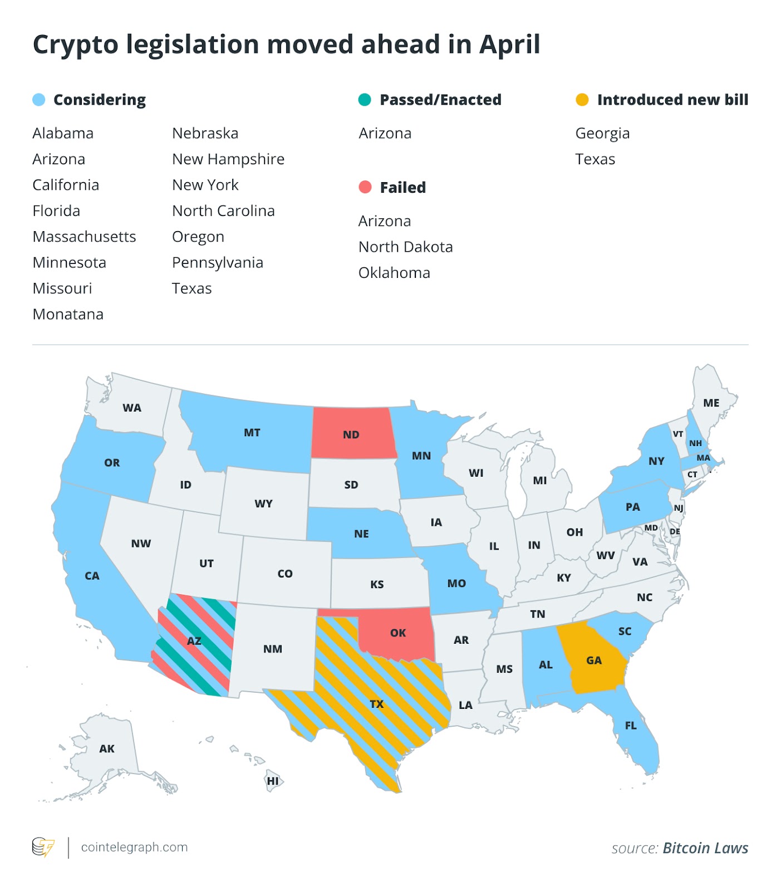
Task: Click the teal Passed/Enacted legend dot
Action: coord(365,100)
